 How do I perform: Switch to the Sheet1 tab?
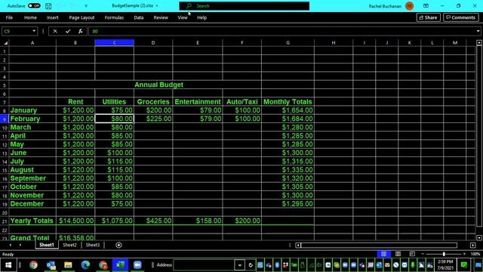point(47,245)
